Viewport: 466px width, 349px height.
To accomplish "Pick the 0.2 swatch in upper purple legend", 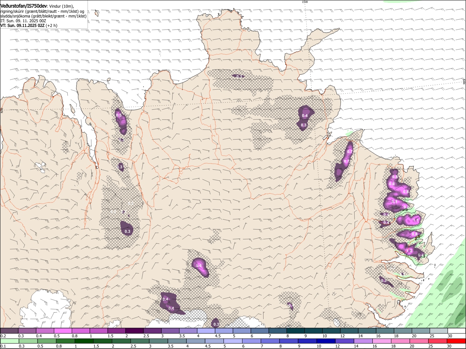I will tap(9, 331).
